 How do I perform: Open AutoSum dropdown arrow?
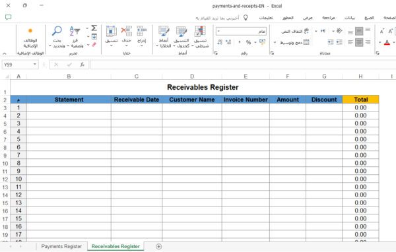coord(87,28)
